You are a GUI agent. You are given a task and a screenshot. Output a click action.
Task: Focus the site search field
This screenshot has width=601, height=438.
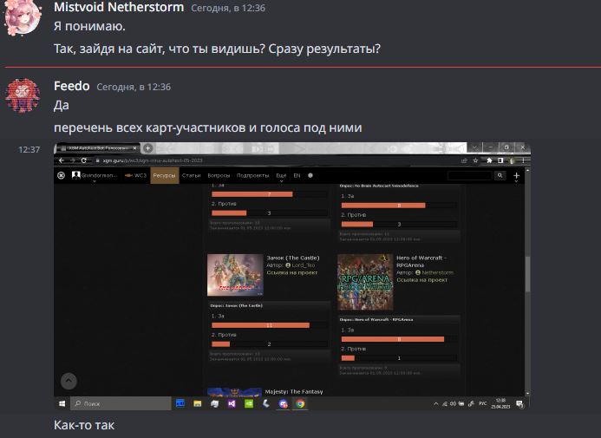point(469,175)
